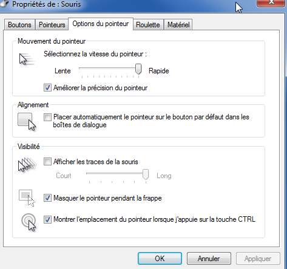Click the mouse trails icon
The image size is (287, 269).
tap(27, 164)
